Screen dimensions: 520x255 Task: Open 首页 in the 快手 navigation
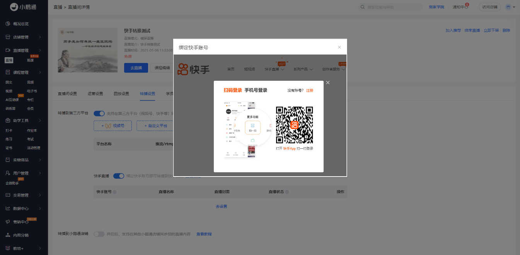pos(231,69)
